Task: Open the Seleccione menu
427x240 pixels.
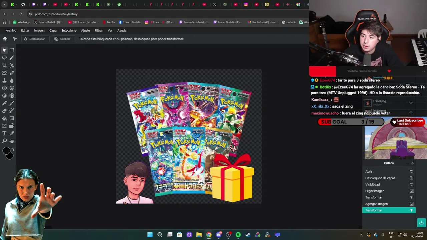Action: (69, 30)
